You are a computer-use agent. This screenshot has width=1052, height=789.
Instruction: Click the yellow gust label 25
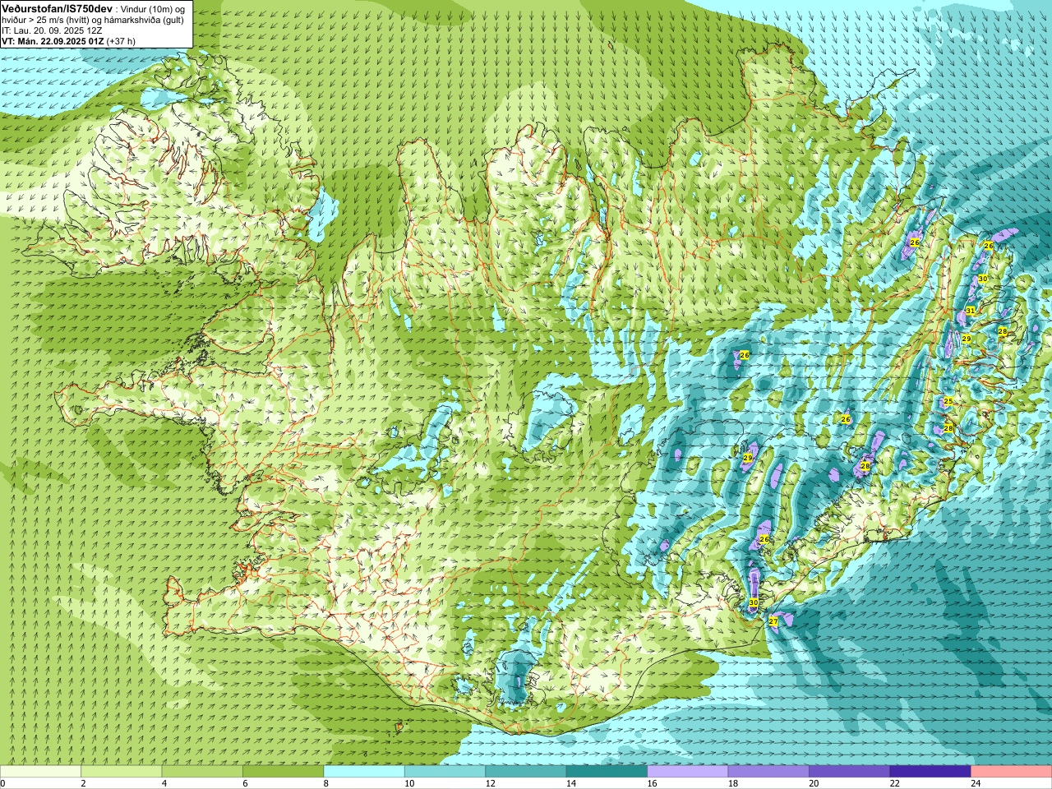coord(948,401)
